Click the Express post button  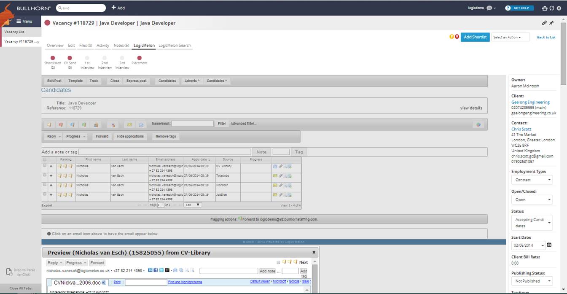tap(137, 81)
